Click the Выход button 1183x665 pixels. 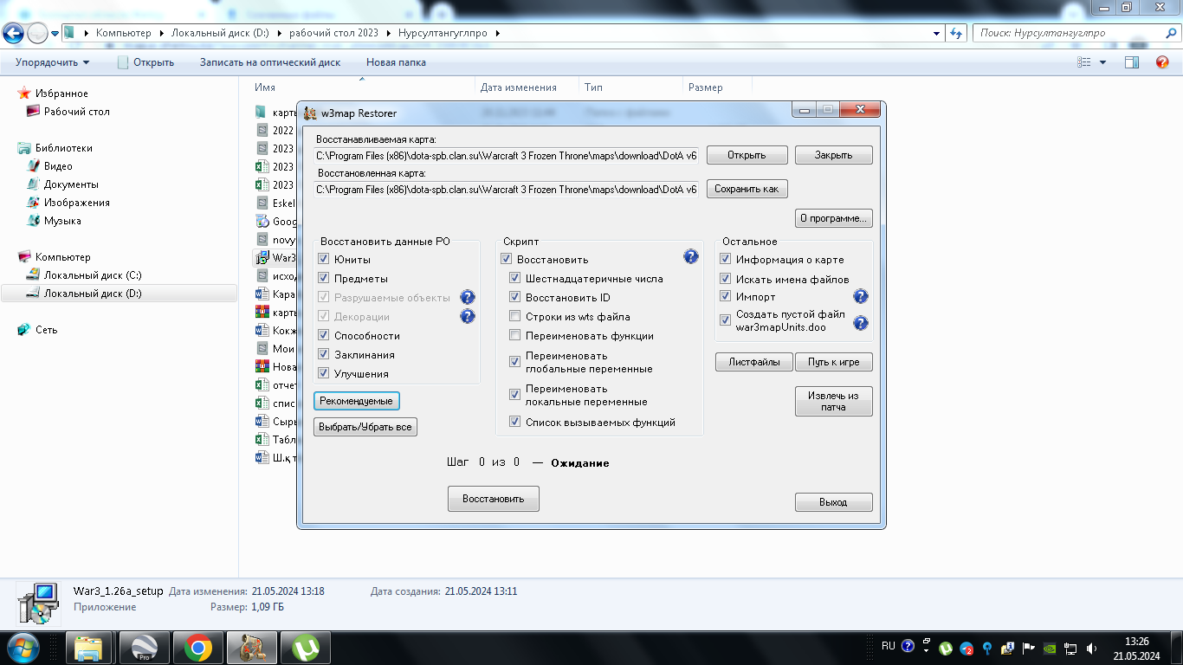click(x=833, y=502)
